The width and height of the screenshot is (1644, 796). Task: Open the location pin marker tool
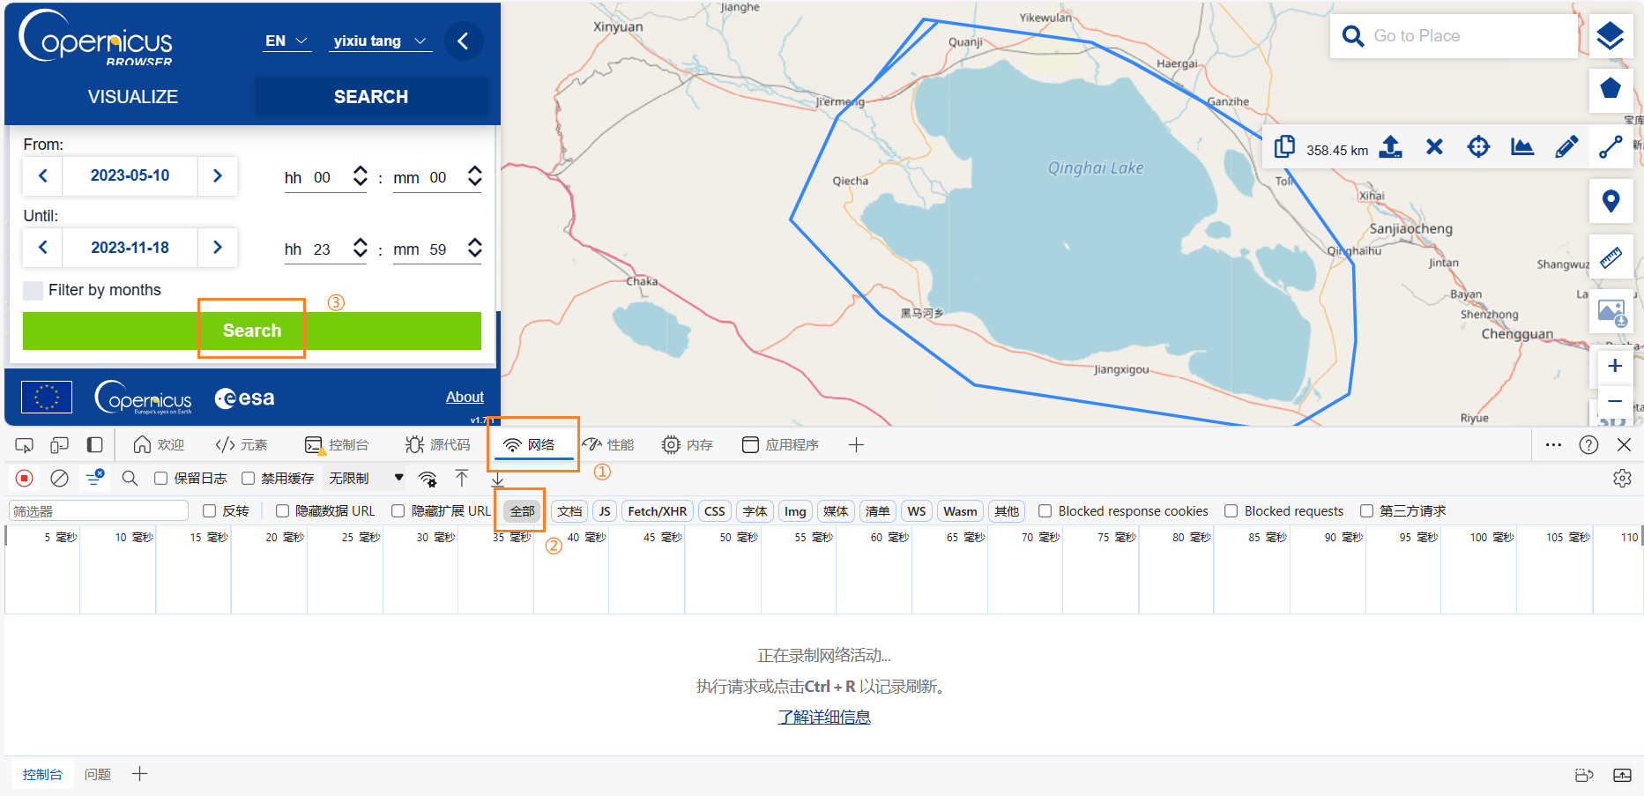tap(1610, 202)
